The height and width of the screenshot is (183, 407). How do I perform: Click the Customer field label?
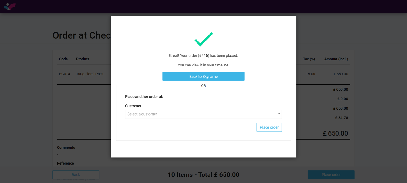click(x=133, y=106)
